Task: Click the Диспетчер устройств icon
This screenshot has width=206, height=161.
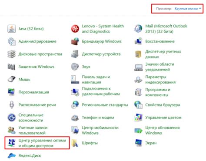Action: [x=75, y=54]
